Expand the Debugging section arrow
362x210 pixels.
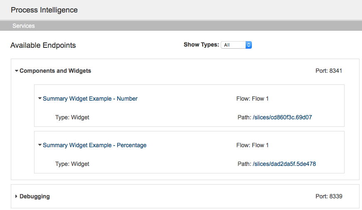[x=16, y=196]
